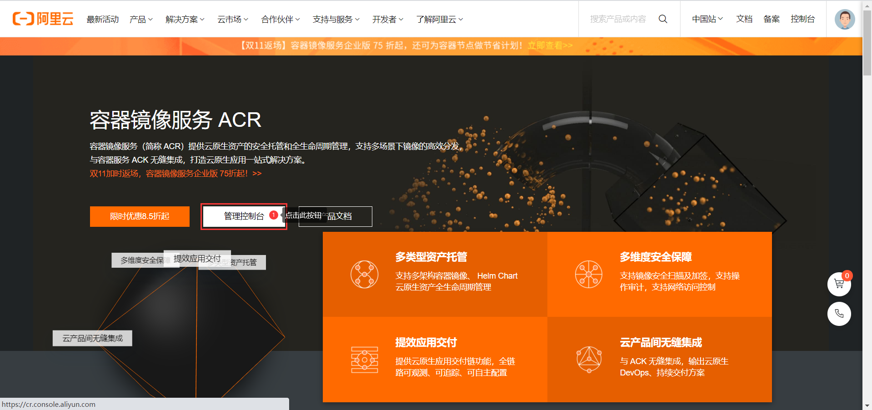Click the 容器镜像服务 ACR page heading
872x410 pixels.
[175, 120]
